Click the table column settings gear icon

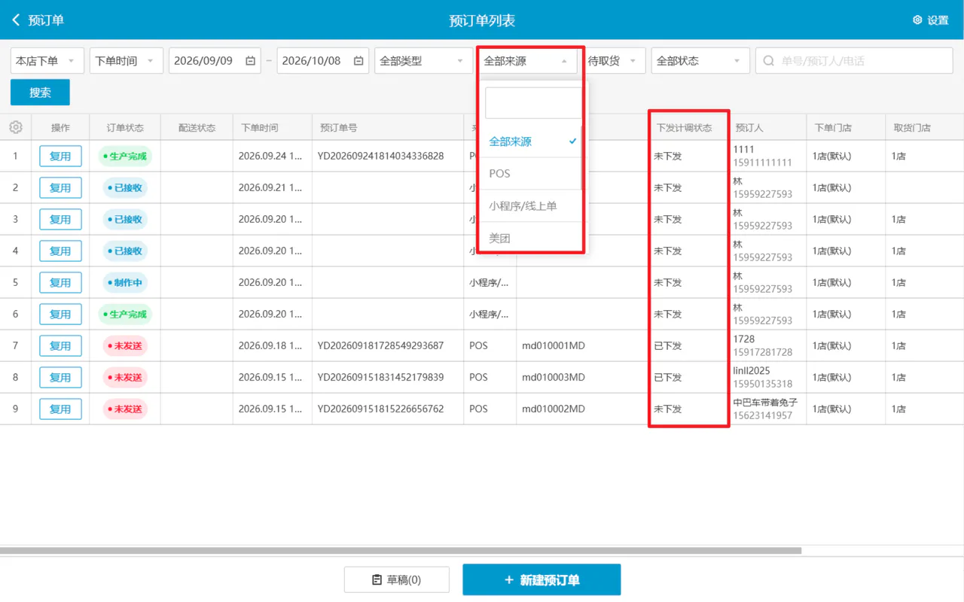click(x=16, y=128)
